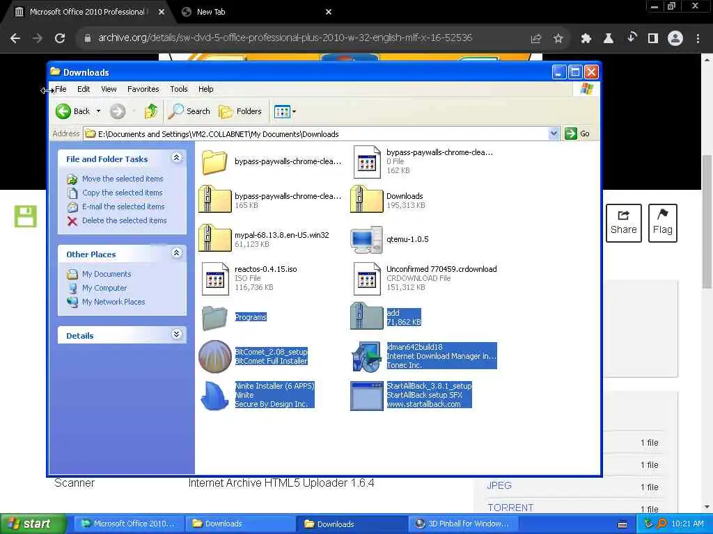This screenshot has width=713, height=534.
Task: Select the Unconfirmed 770459.crdownload file icon
Action: click(366, 279)
